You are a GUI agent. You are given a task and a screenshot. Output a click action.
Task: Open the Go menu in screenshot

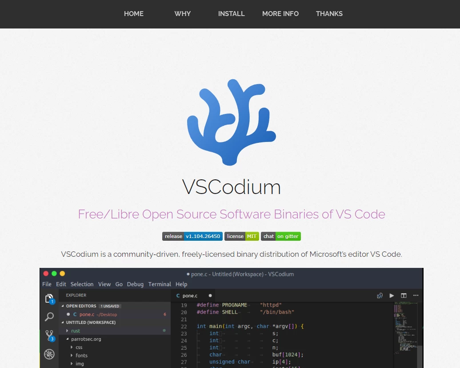coord(119,284)
